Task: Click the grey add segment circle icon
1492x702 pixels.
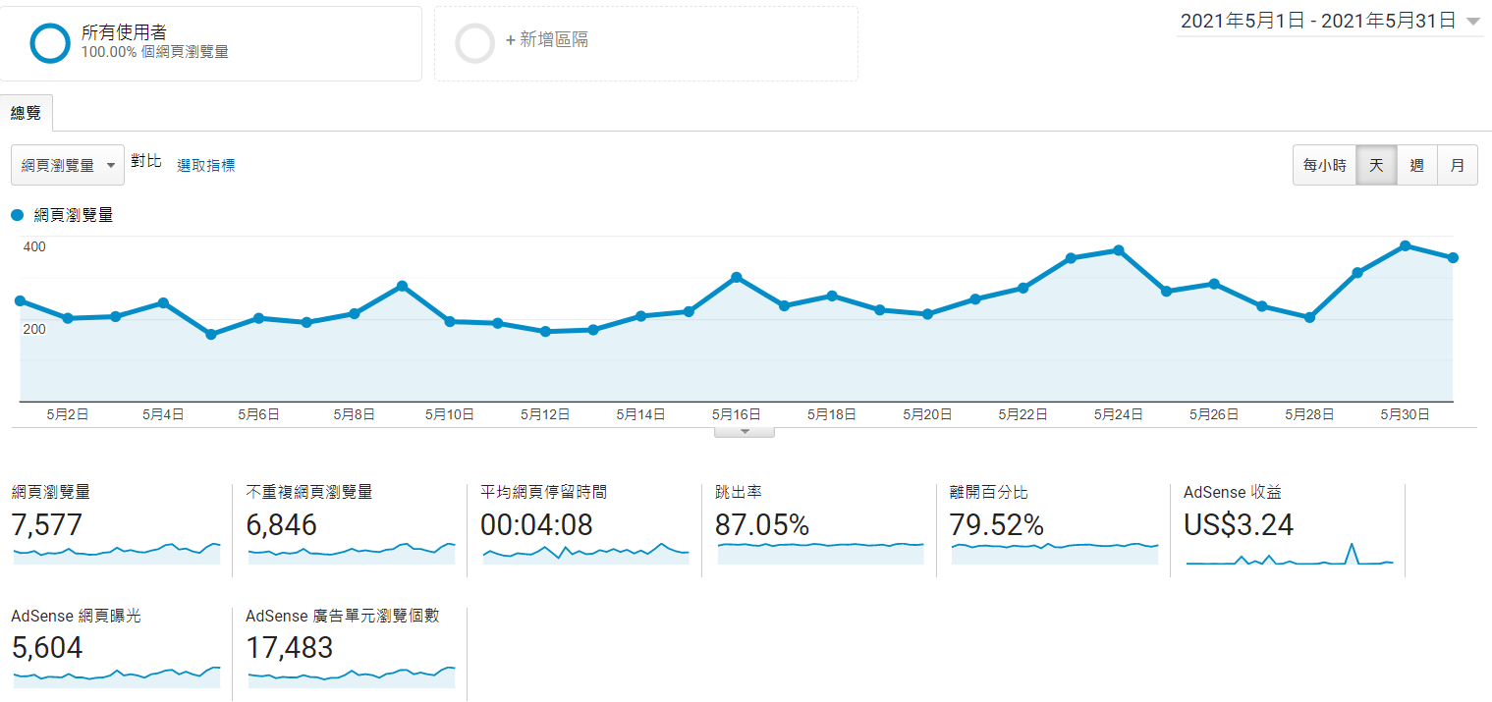Action: pos(474,43)
